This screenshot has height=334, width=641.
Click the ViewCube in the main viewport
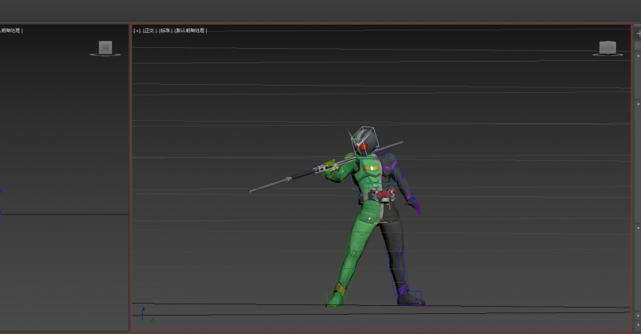[x=608, y=47]
